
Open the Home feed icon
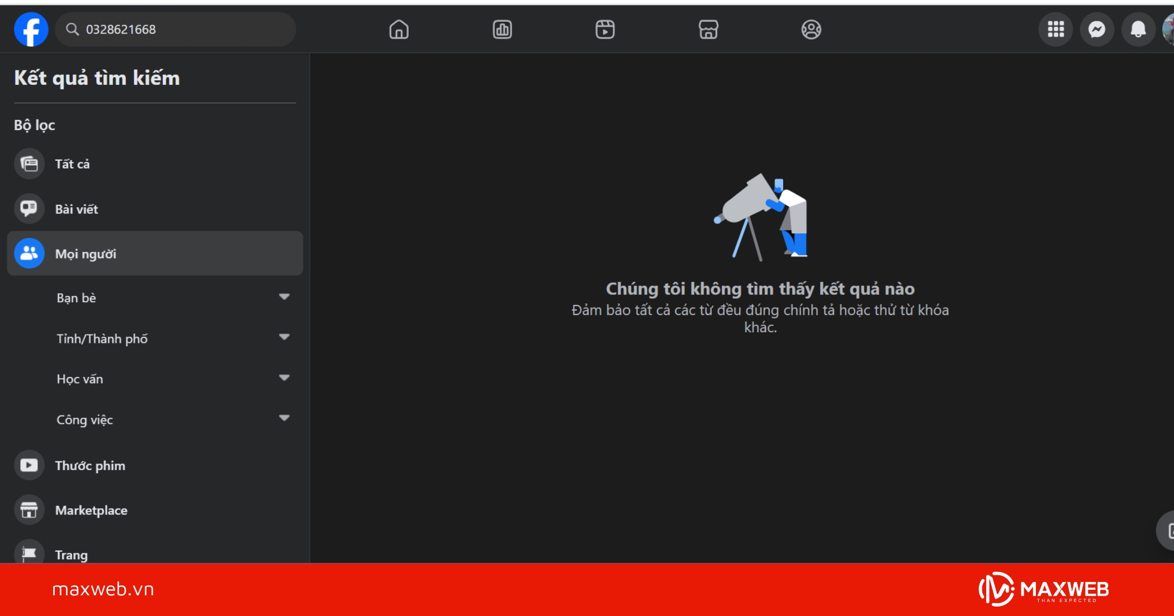399,30
